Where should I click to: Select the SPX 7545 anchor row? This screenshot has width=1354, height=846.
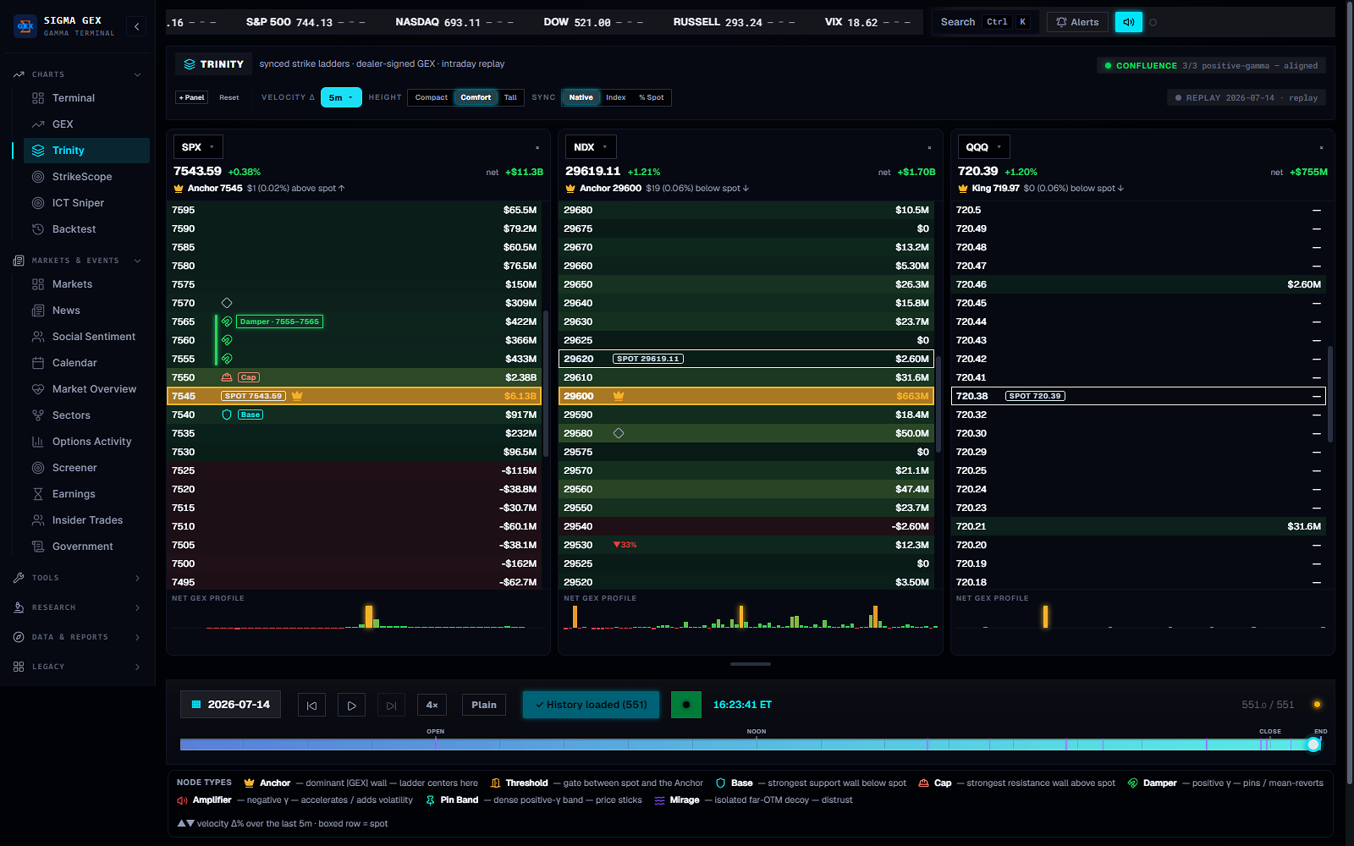click(x=355, y=396)
